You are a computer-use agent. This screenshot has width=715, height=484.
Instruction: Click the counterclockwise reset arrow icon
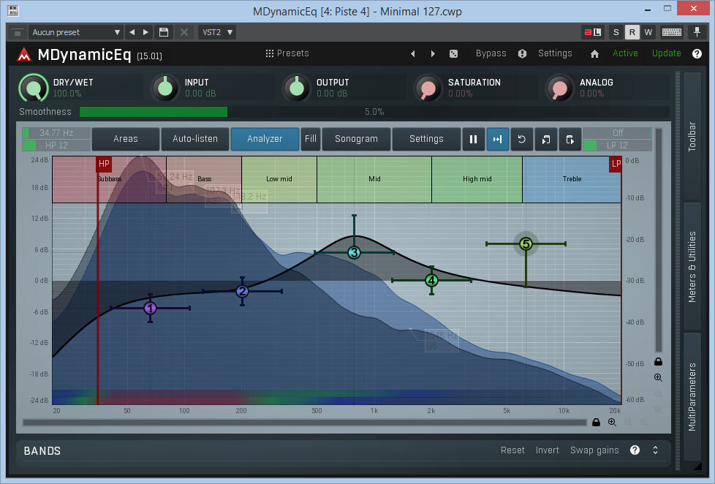[522, 139]
